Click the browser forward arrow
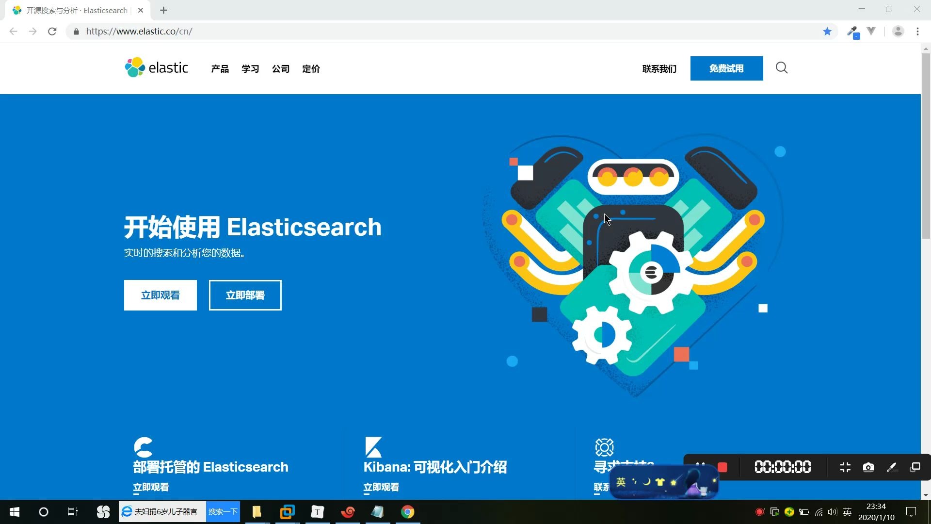 tap(32, 32)
